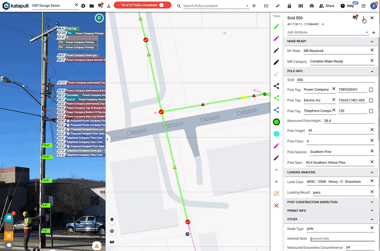
Task: Select the bandage patch tool
Action: (x=276, y=194)
